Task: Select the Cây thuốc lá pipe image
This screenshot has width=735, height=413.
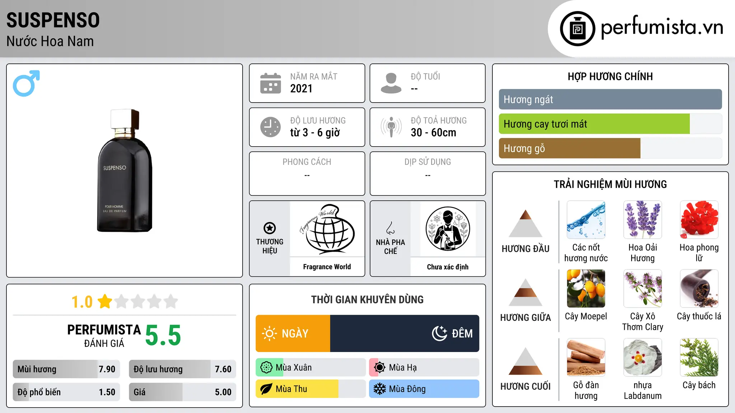Action: (x=699, y=289)
